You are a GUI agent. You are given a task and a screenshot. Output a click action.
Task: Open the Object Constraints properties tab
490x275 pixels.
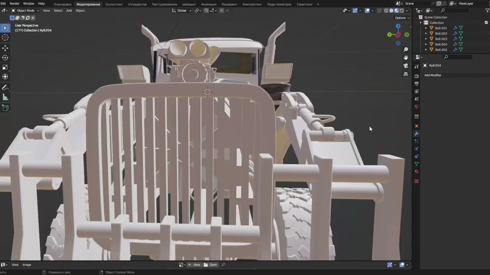point(416,156)
